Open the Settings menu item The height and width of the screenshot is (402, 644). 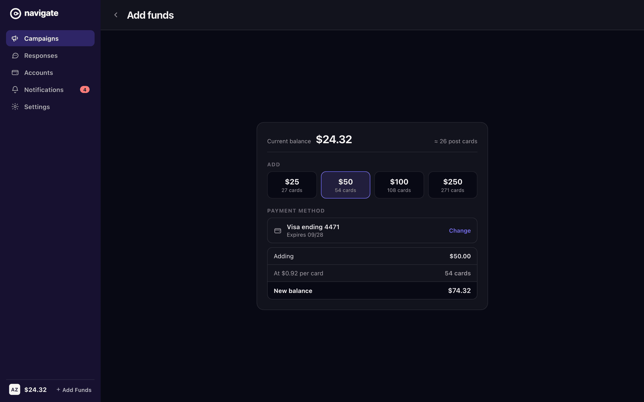coord(50,107)
